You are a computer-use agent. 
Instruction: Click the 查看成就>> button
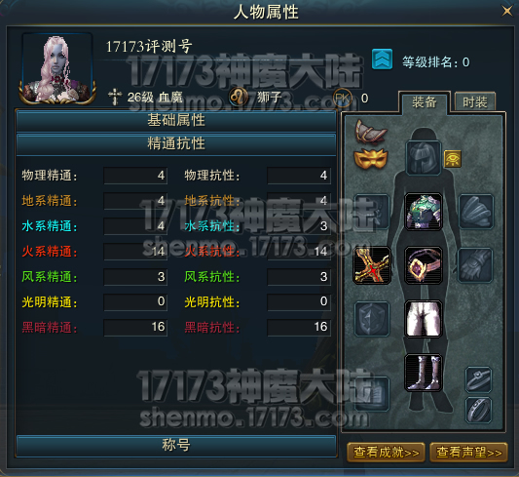click(x=386, y=452)
